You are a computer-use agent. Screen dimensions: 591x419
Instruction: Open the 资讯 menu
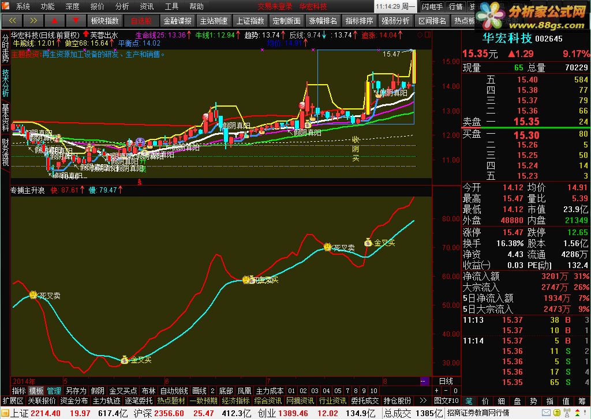147,6
